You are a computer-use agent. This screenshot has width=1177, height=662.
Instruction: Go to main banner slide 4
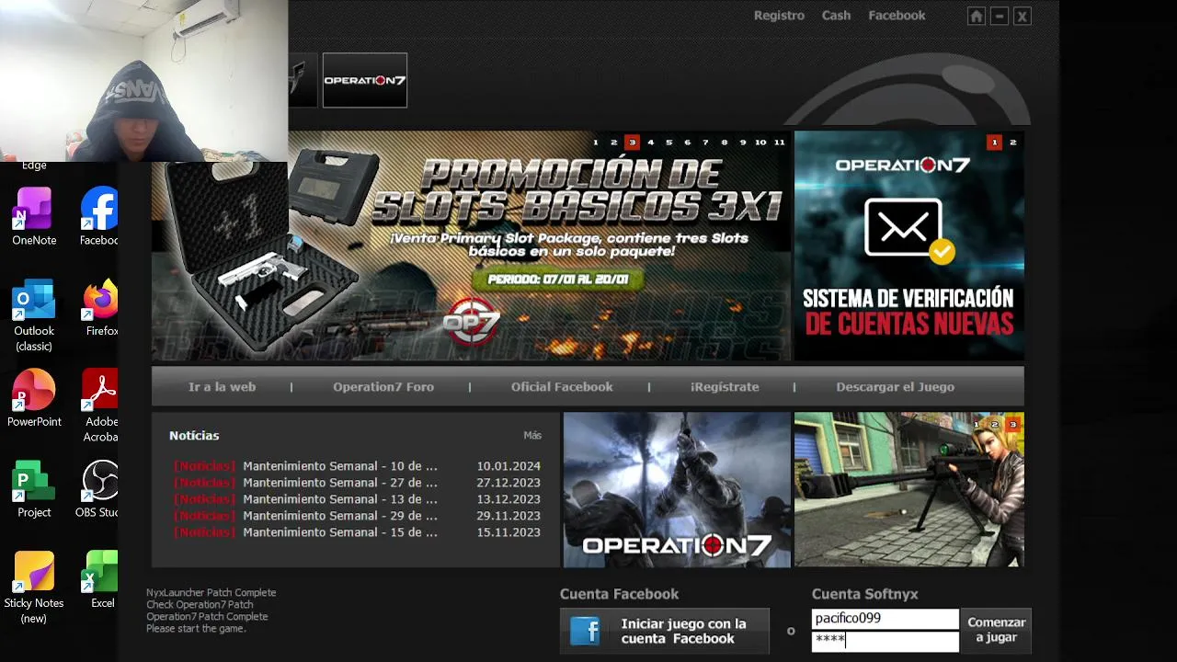tap(651, 143)
